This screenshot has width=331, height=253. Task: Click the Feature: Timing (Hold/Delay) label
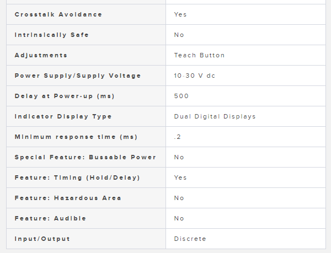[77, 177]
